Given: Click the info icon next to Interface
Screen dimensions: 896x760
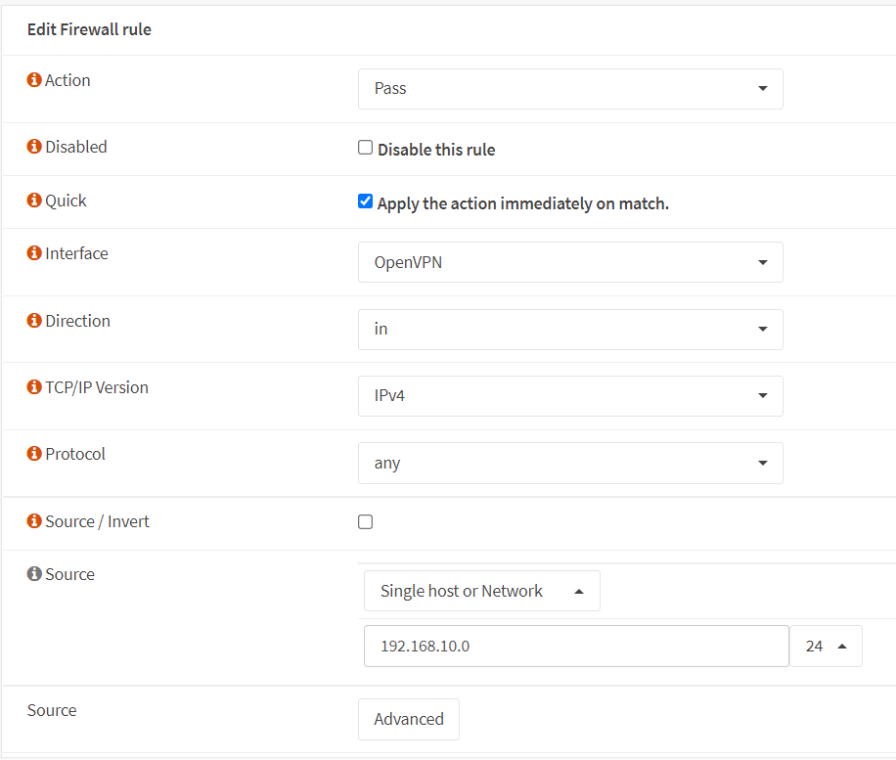Looking at the screenshot, I should point(35,253).
